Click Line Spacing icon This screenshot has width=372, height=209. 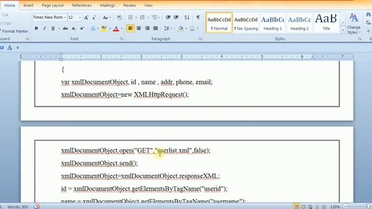(167, 28)
